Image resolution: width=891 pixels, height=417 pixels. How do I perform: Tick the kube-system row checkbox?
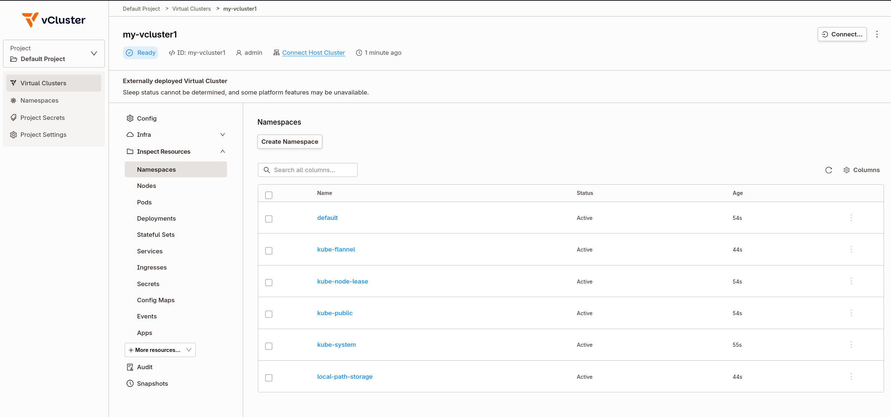269,346
